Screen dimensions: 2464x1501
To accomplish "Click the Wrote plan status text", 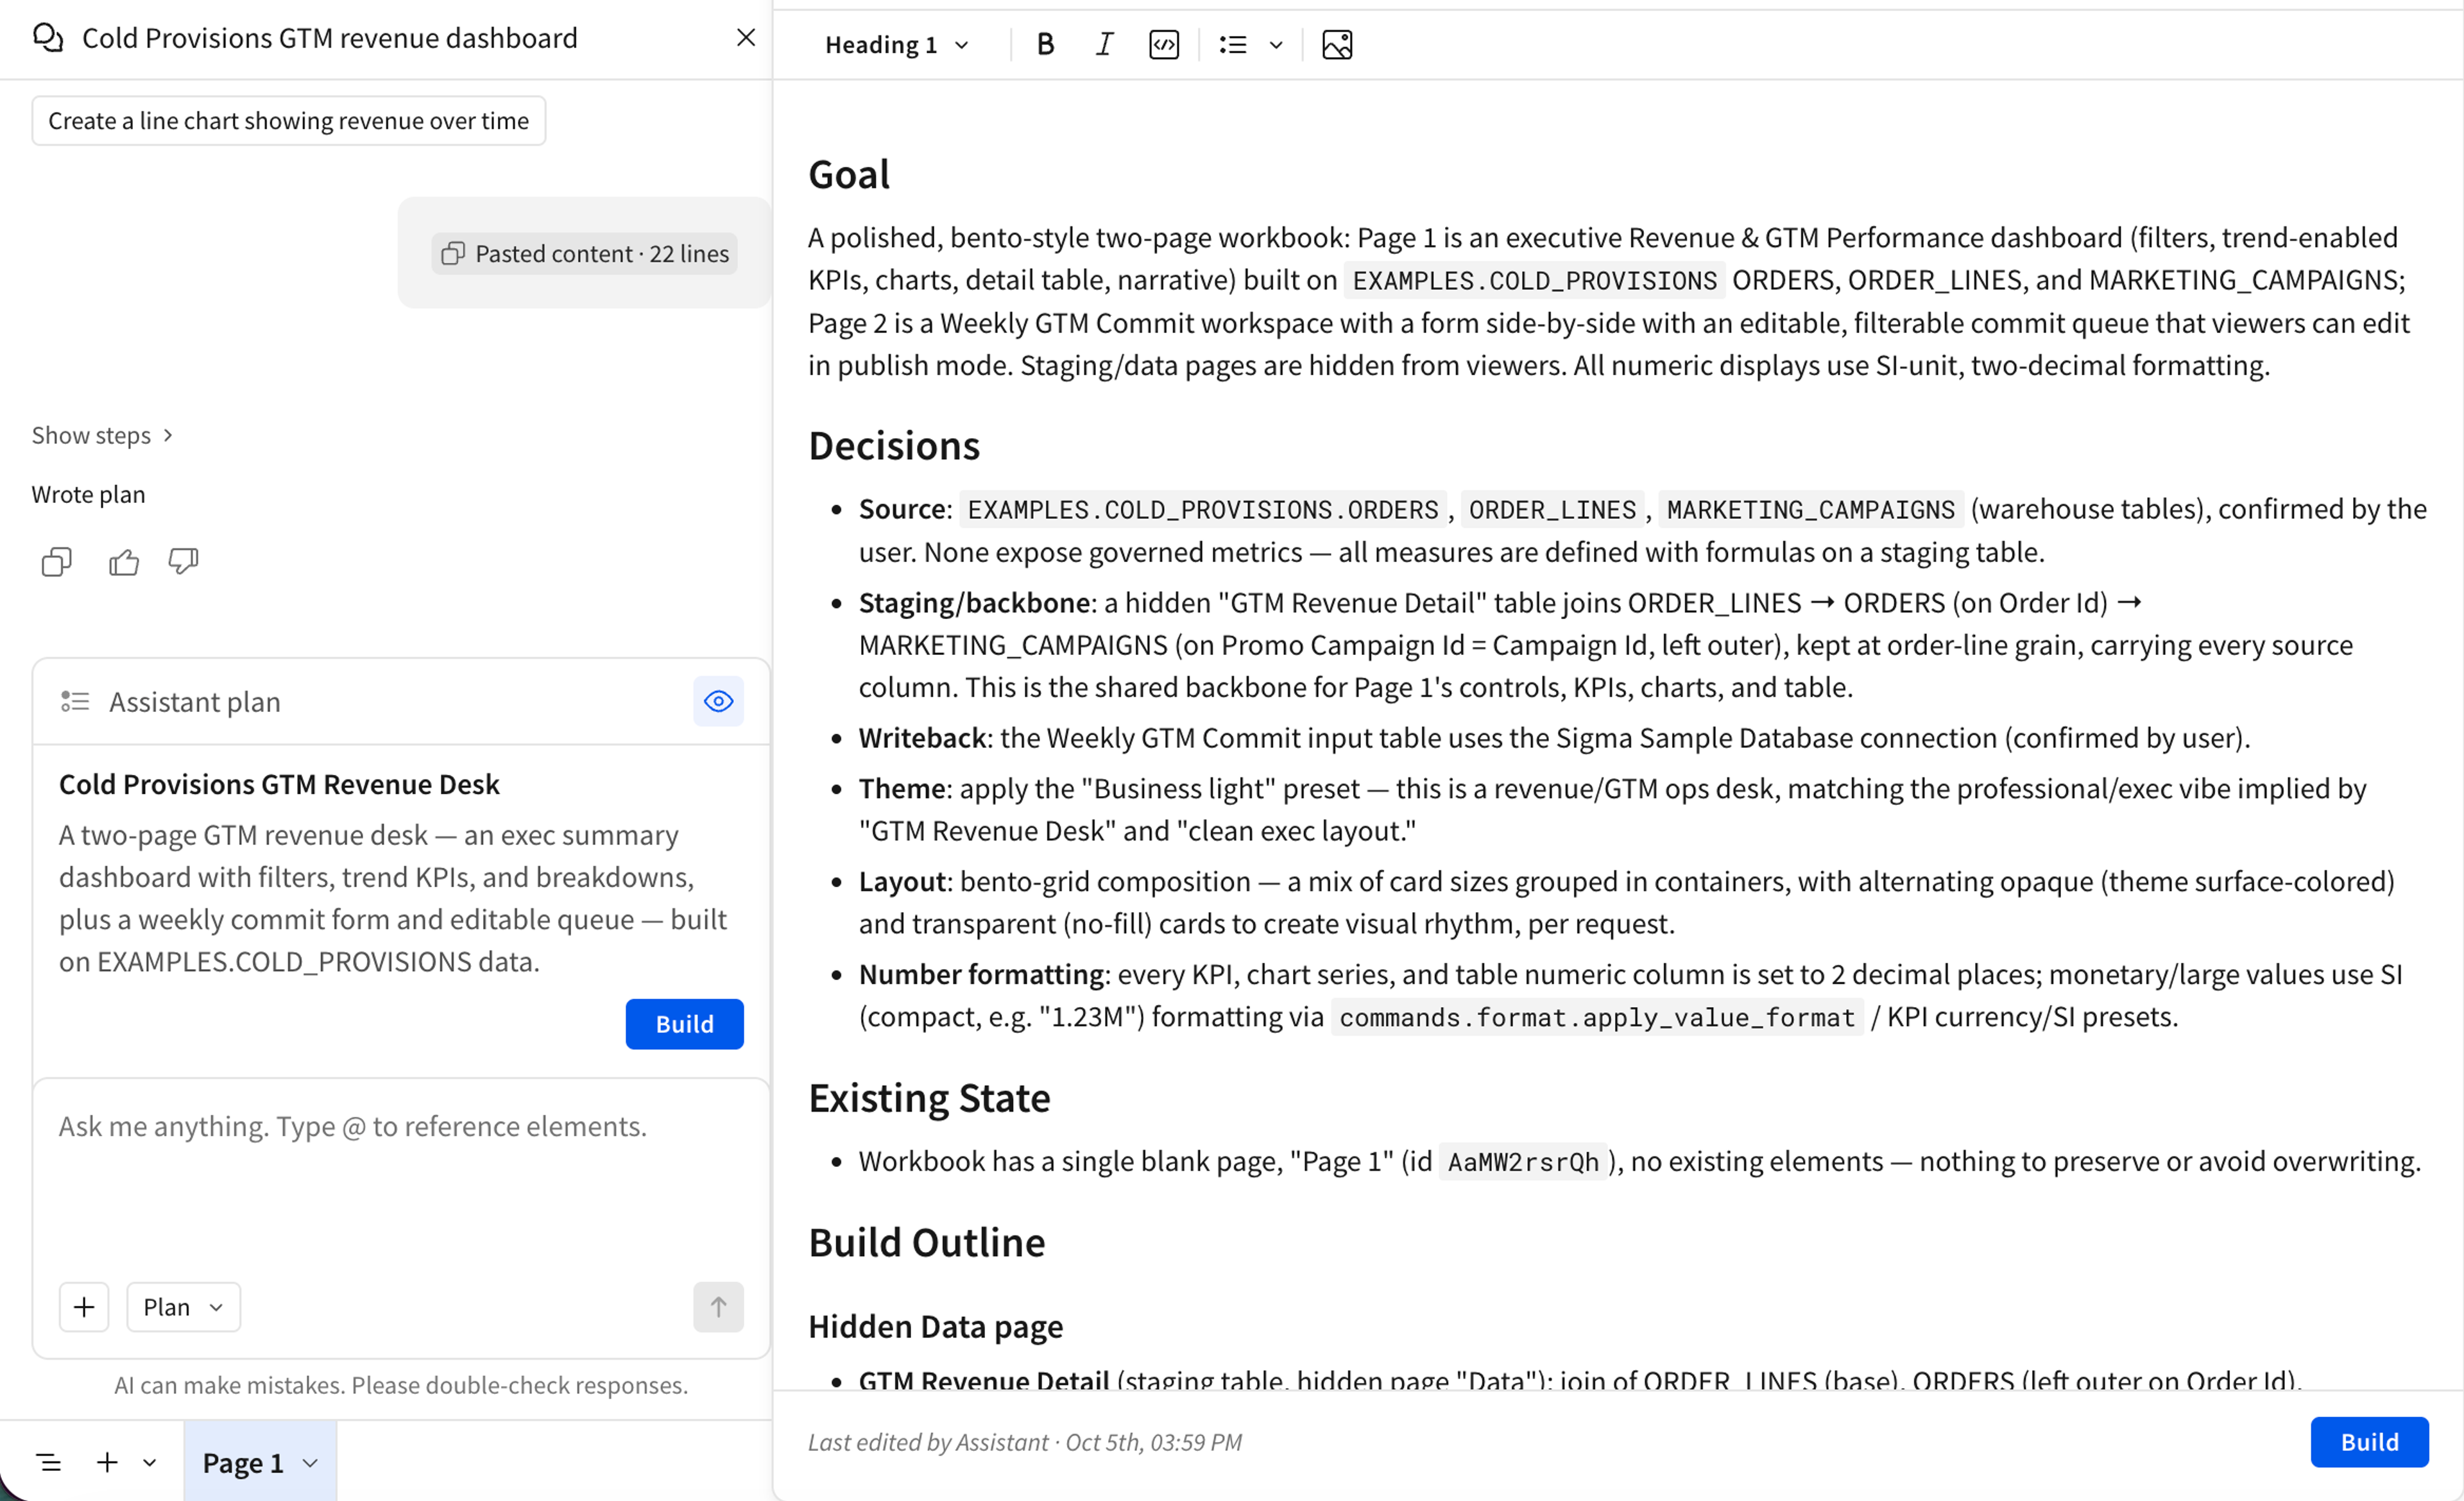I will (88, 495).
